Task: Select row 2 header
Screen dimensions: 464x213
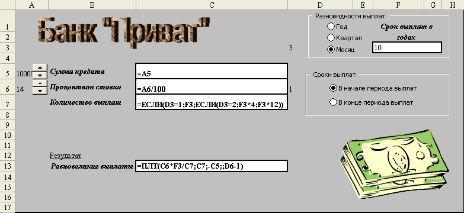Action: (7, 37)
